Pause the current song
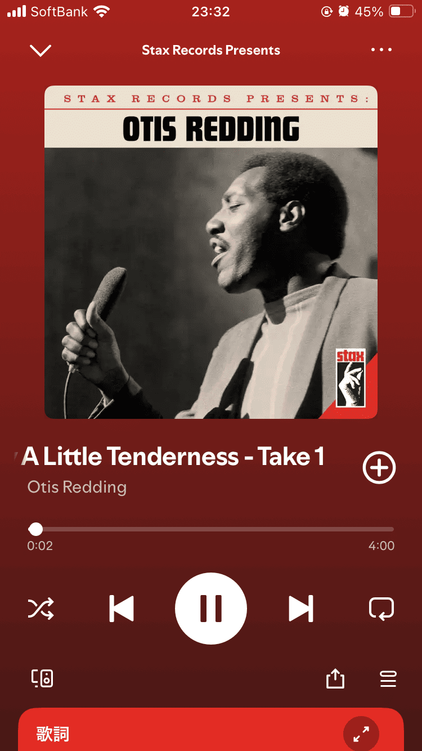 [x=211, y=609]
